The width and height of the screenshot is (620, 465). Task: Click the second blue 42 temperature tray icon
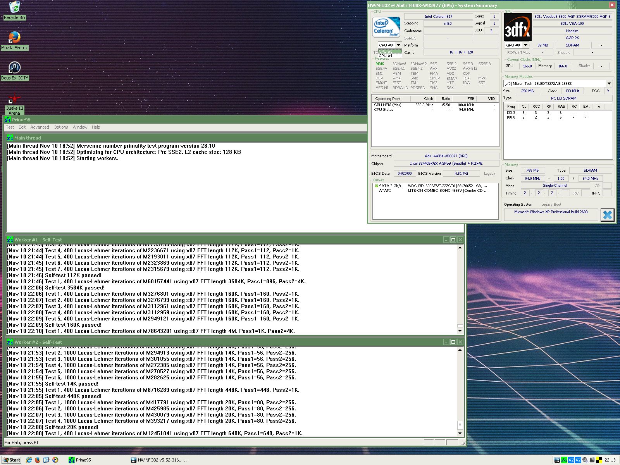[x=578, y=460]
